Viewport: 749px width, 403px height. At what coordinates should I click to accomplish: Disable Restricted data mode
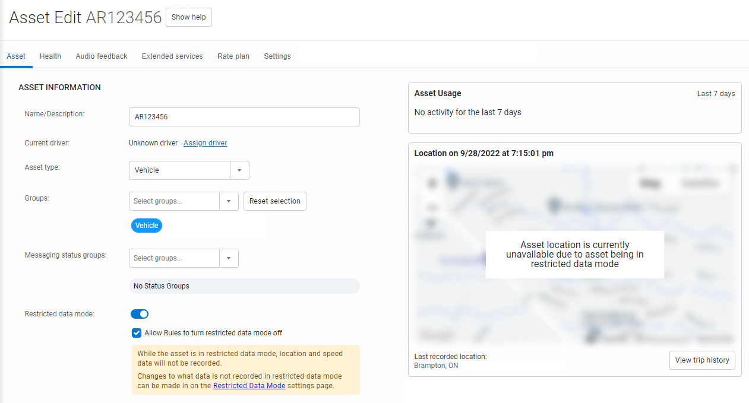pyautogui.click(x=140, y=313)
